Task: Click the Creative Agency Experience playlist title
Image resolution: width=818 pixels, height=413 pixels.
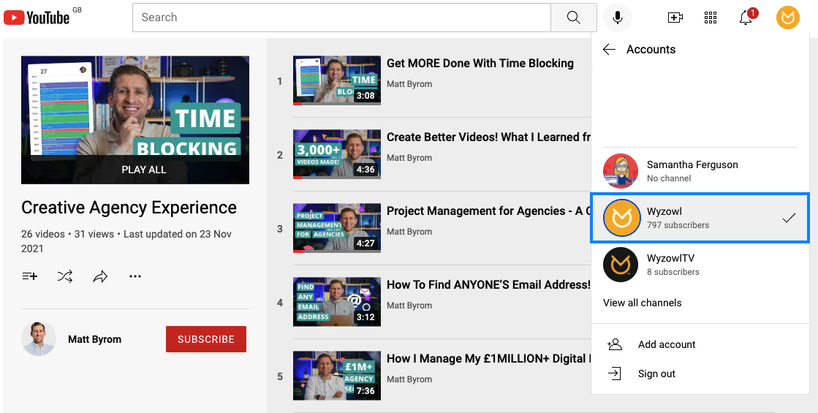Action: (129, 208)
